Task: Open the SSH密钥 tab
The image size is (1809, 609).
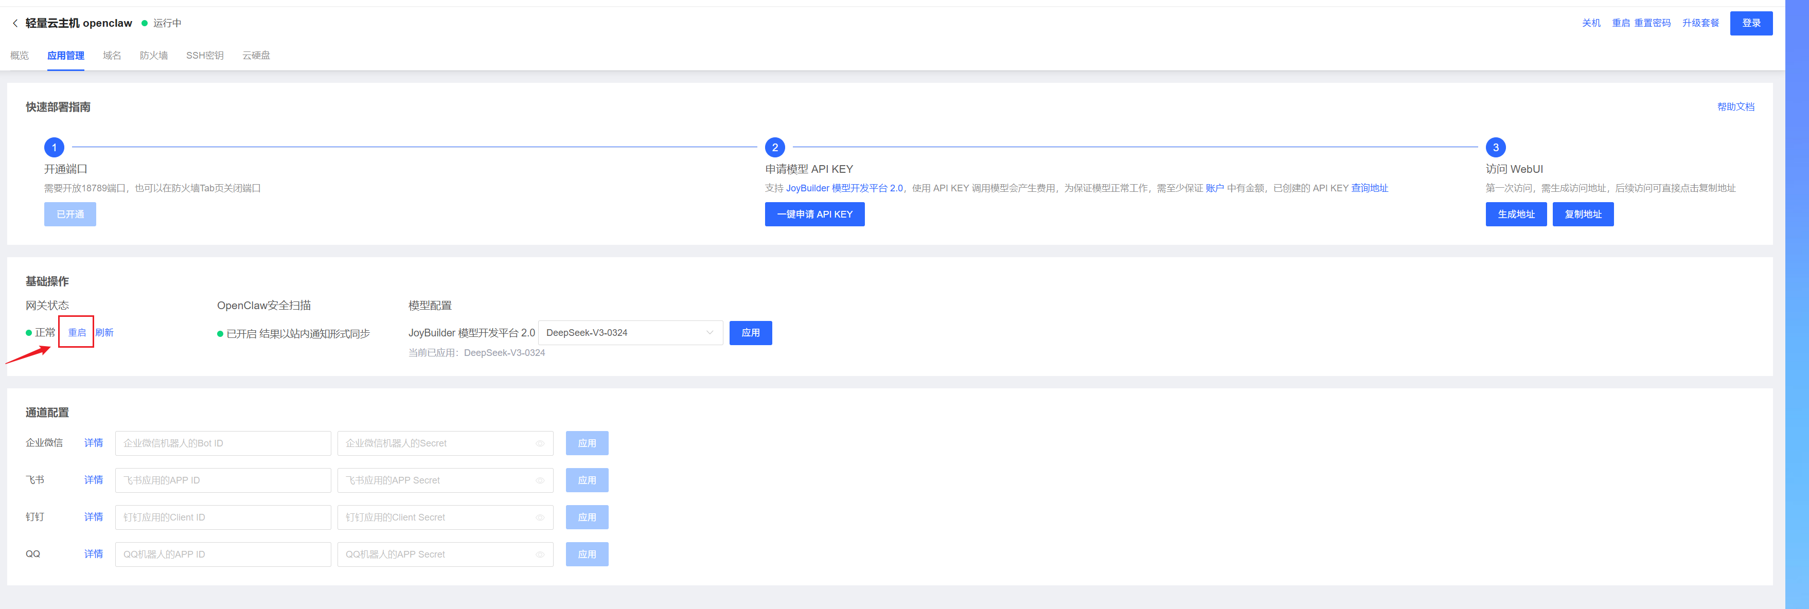Action: [x=204, y=56]
